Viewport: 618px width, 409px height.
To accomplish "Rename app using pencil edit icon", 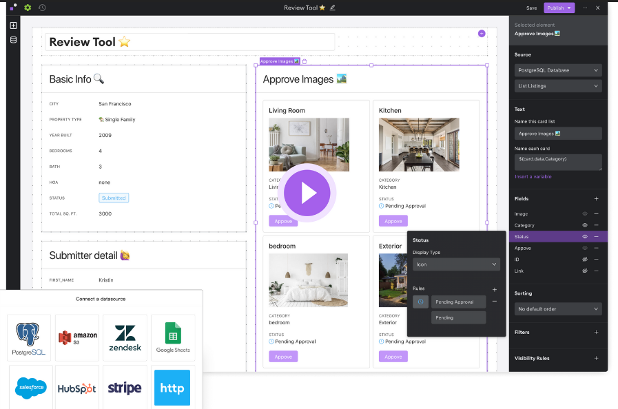I will 333,8.
